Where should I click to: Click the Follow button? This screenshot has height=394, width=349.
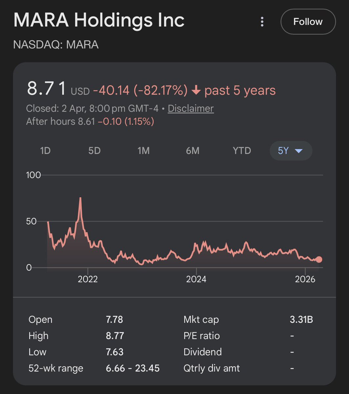[x=308, y=22]
